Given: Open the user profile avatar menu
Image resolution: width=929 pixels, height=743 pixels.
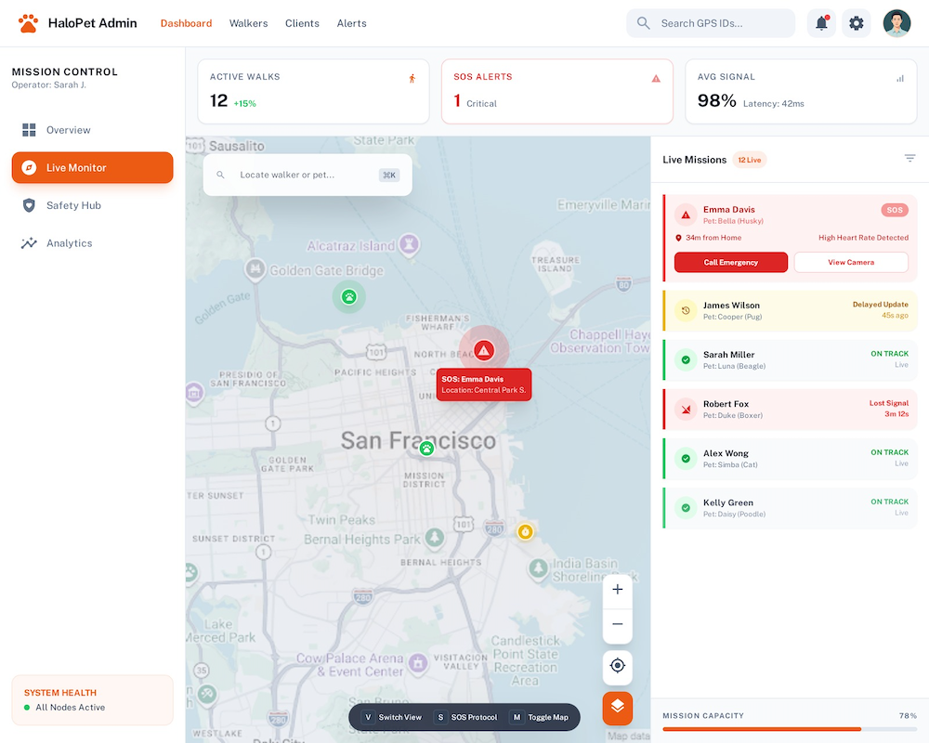Looking at the screenshot, I should (x=896, y=23).
